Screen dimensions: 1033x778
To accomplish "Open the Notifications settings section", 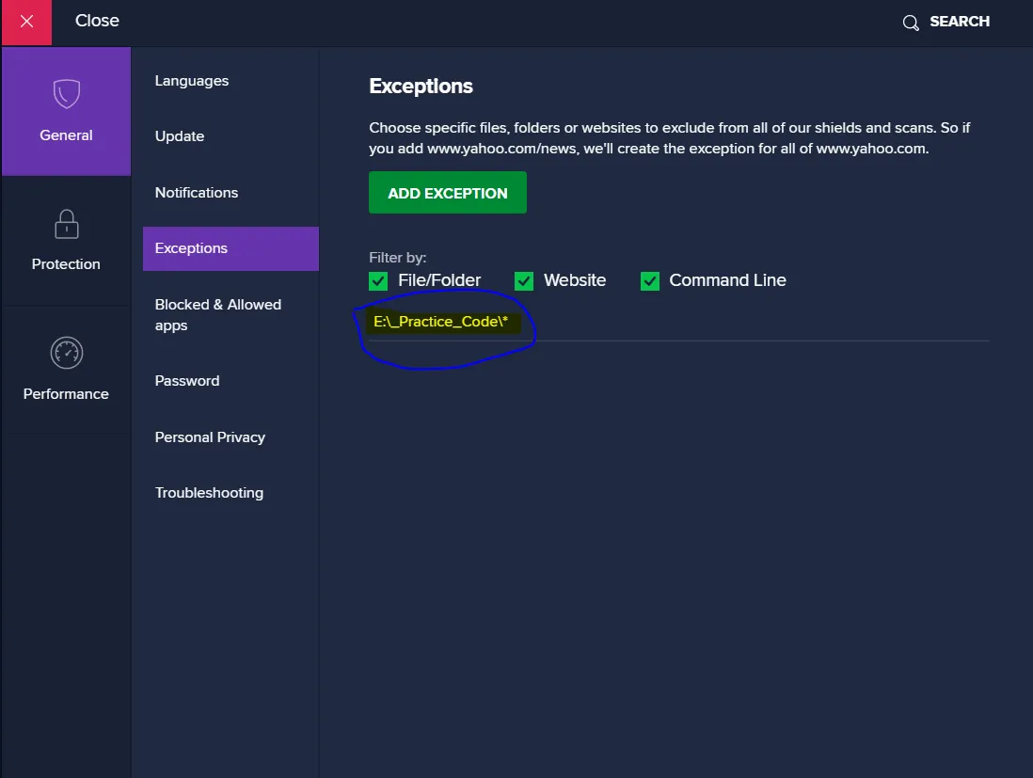I will point(197,193).
